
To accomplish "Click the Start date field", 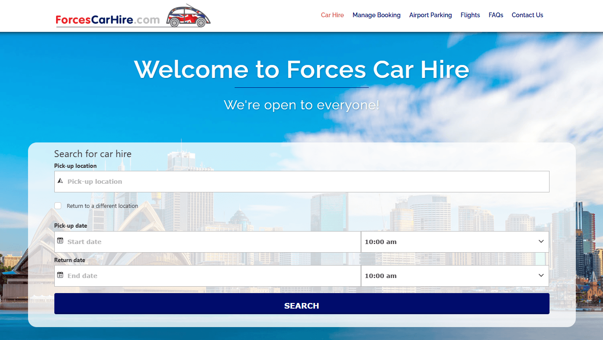I will [207, 242].
